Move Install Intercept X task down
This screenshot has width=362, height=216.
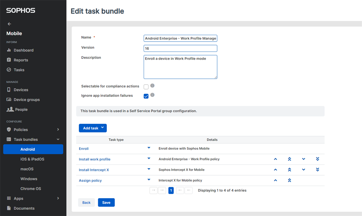tap(303, 170)
